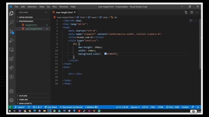This screenshot has height=117, width=209.
Task: Open the Go menu
Action: pos(48,6)
